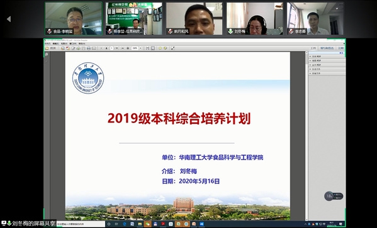
Task: Click the read mode expand arrows icon
Action: pos(172,48)
